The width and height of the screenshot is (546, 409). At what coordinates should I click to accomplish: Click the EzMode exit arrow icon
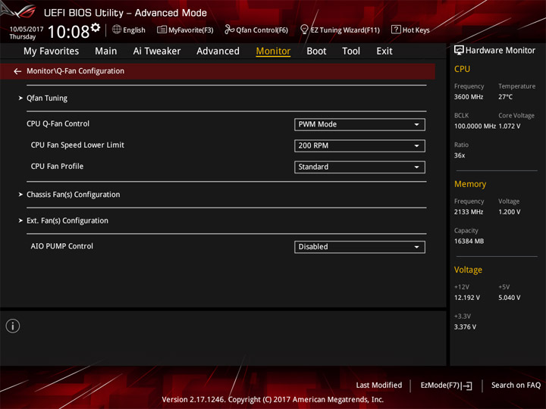click(x=468, y=386)
